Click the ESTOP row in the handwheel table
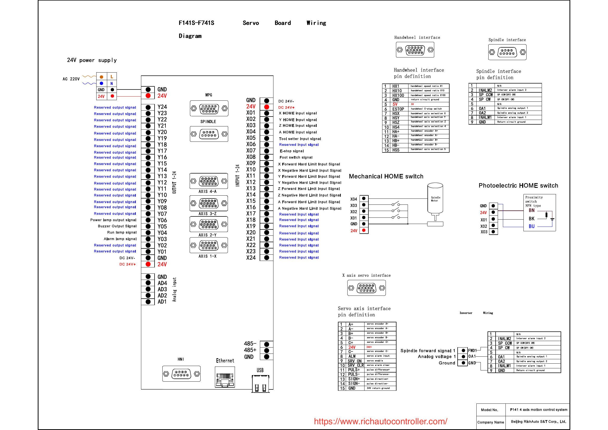 (x=416, y=109)
